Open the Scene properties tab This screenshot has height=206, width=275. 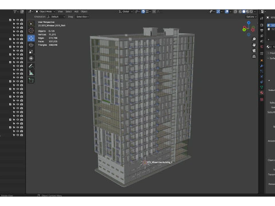(262, 41)
